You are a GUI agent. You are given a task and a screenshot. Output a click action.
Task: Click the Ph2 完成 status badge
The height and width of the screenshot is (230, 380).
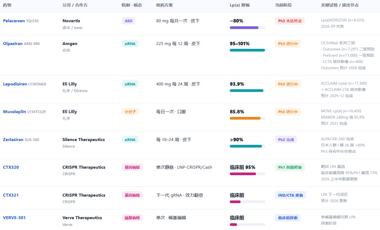[x=286, y=140]
